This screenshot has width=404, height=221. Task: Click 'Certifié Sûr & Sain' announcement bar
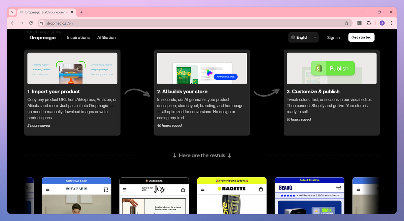tap(76, 181)
